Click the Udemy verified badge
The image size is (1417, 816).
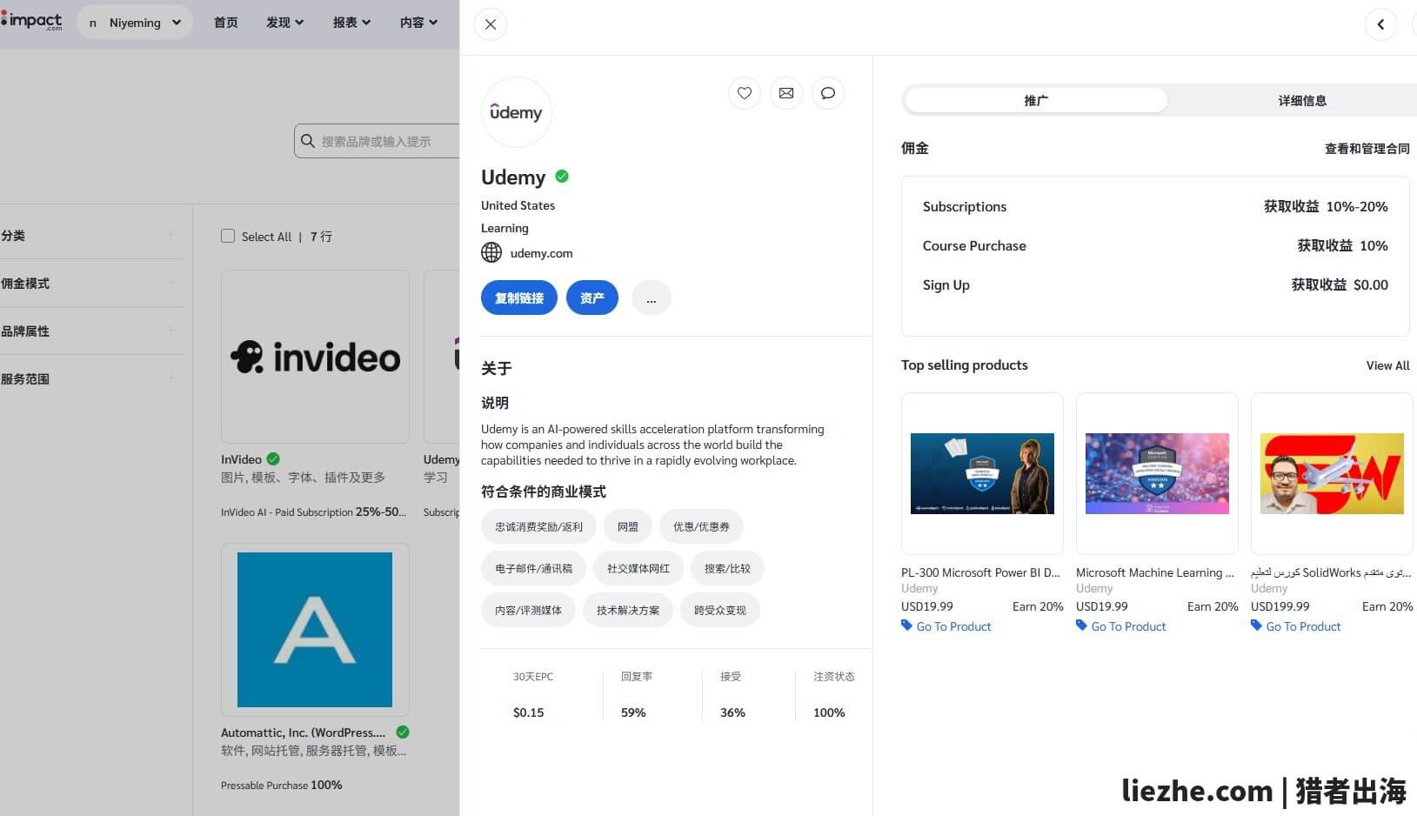coord(562,177)
